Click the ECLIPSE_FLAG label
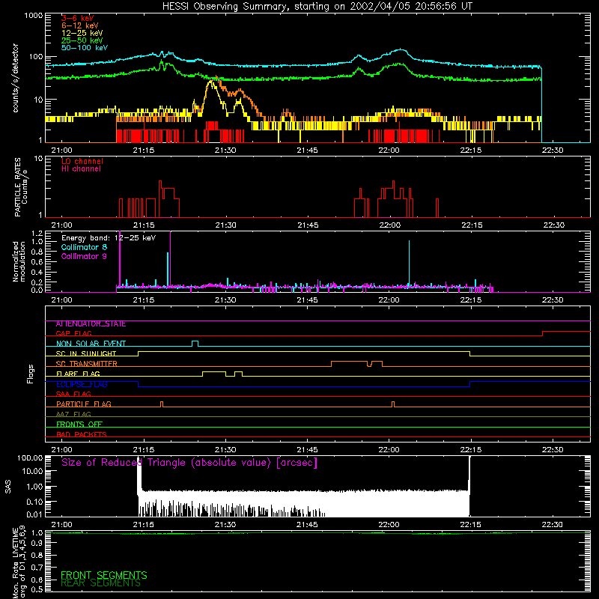Image resolution: width=599 pixels, height=599 pixels. tap(82, 384)
